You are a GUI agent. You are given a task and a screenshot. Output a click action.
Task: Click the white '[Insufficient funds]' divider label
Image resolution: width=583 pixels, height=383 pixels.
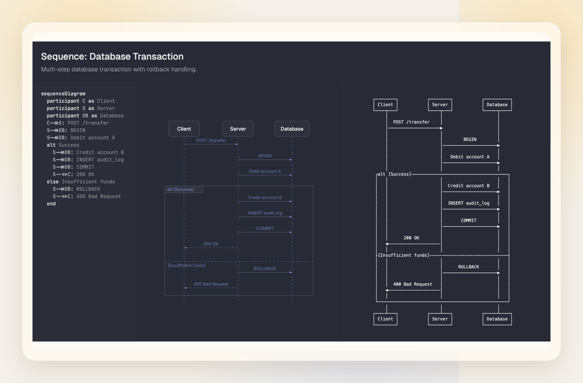(404, 255)
